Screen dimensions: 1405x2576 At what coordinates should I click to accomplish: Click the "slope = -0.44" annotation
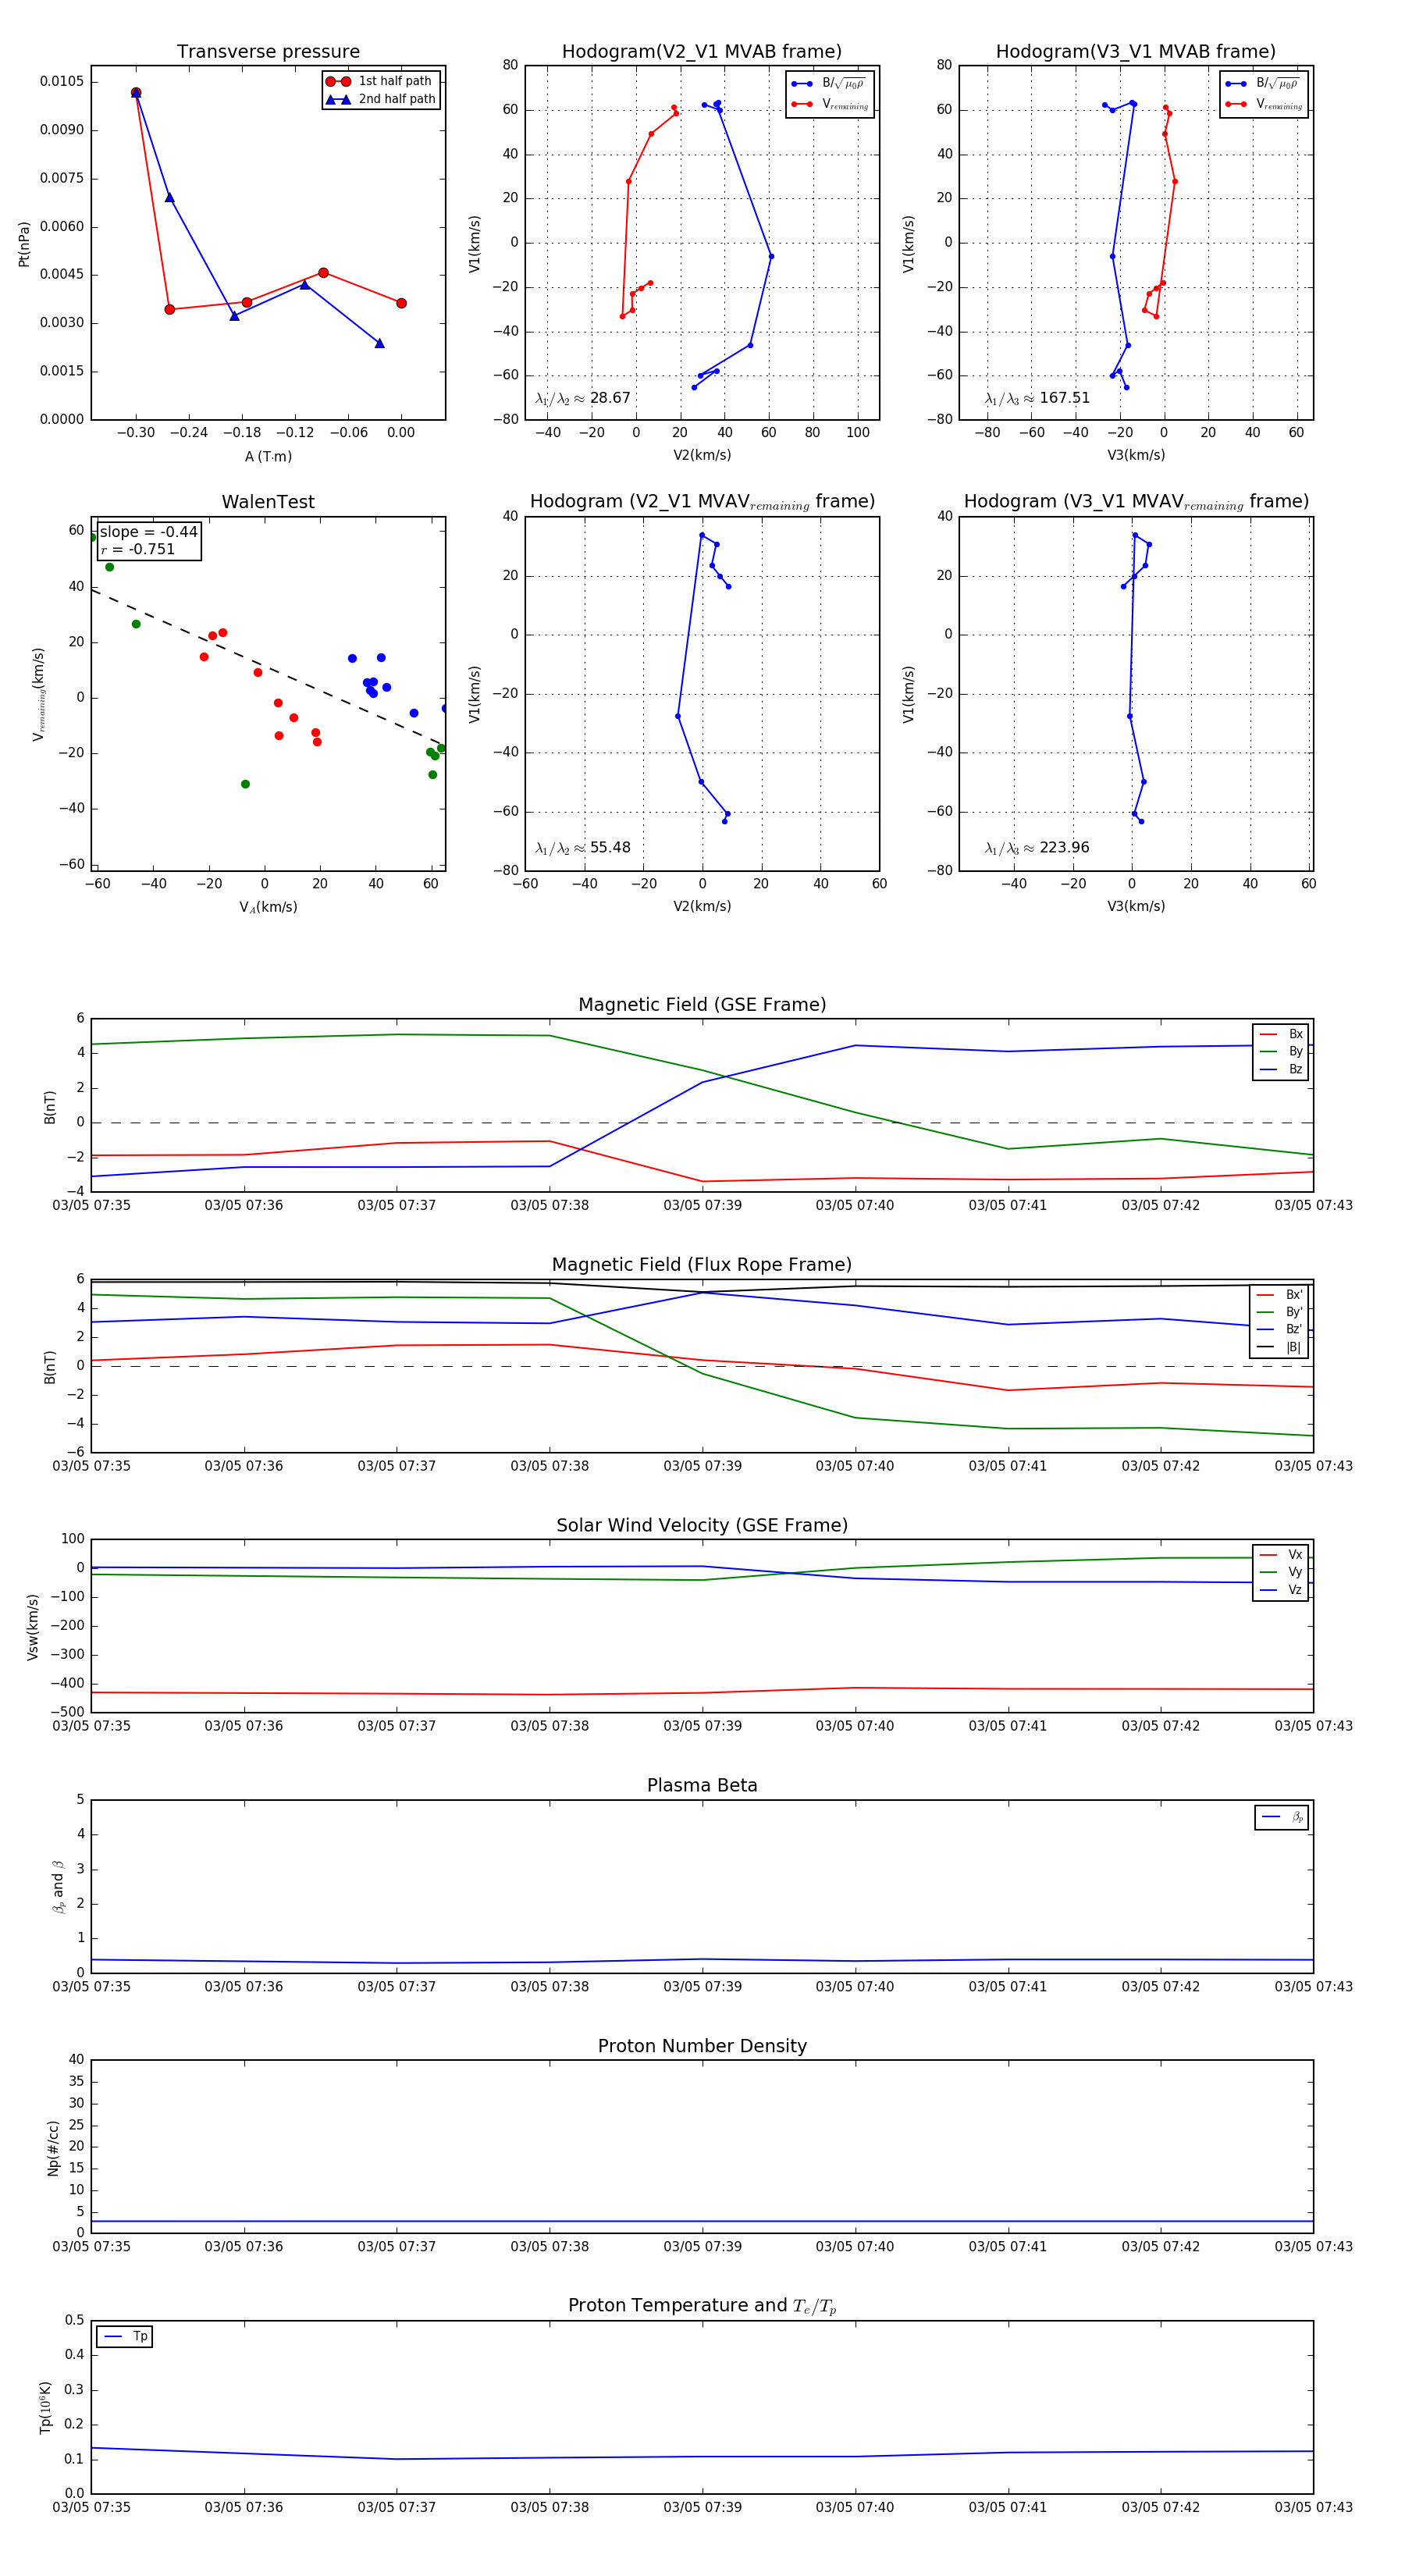(148, 532)
